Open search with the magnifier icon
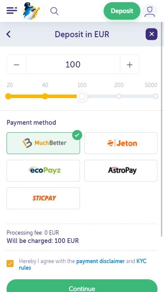 point(54,11)
